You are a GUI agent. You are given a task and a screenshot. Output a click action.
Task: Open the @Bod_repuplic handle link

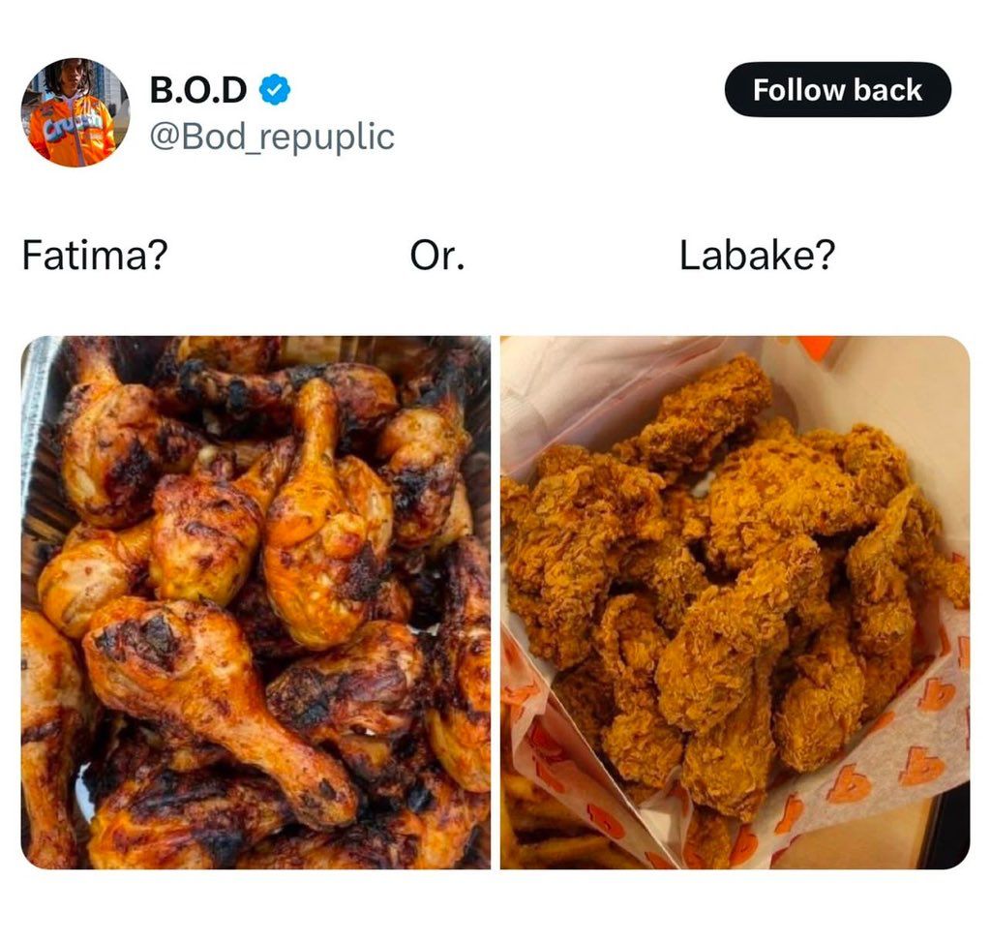272,137
